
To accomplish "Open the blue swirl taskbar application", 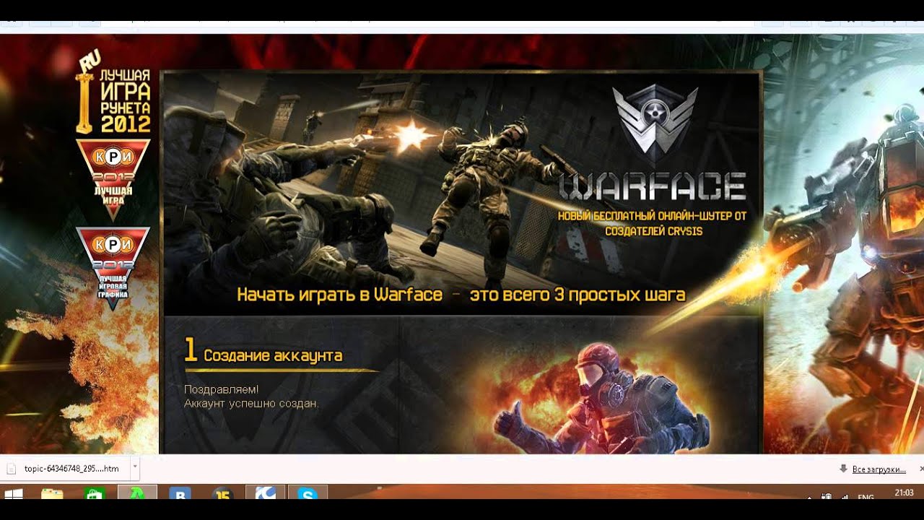I will click(265, 493).
